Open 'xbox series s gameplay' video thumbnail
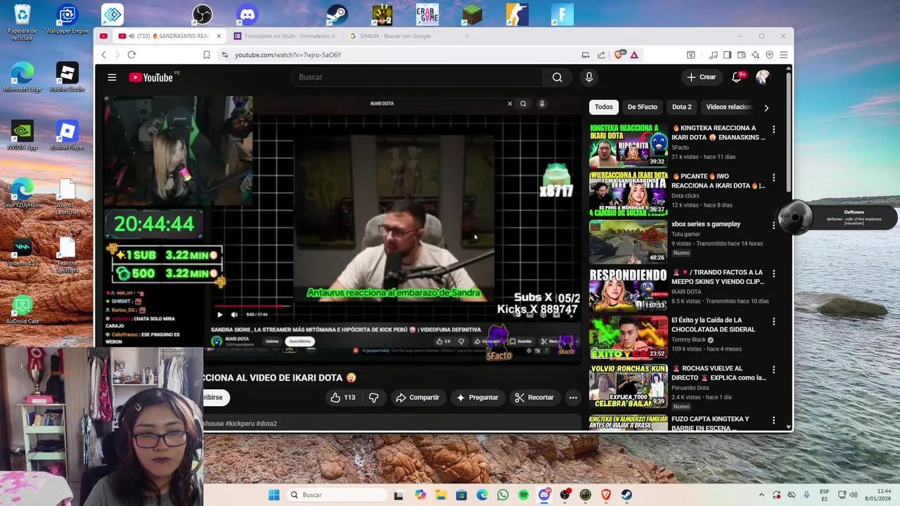 coord(629,241)
